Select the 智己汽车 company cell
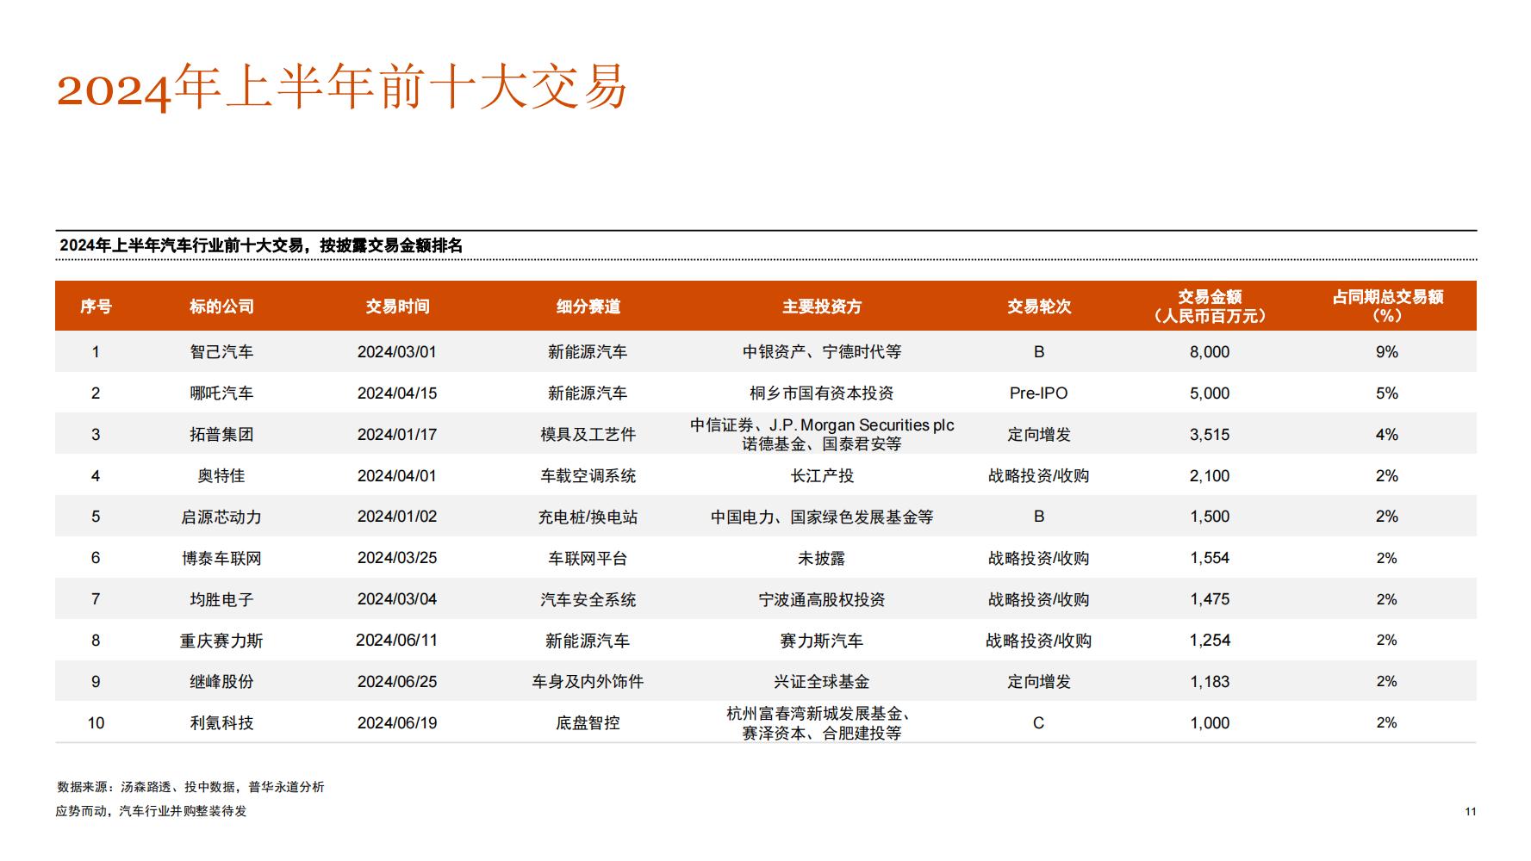 pyautogui.click(x=221, y=352)
